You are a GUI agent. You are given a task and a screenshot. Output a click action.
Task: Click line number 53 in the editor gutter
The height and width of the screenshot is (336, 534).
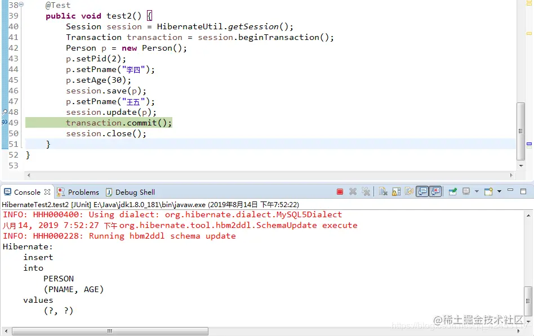(x=14, y=165)
